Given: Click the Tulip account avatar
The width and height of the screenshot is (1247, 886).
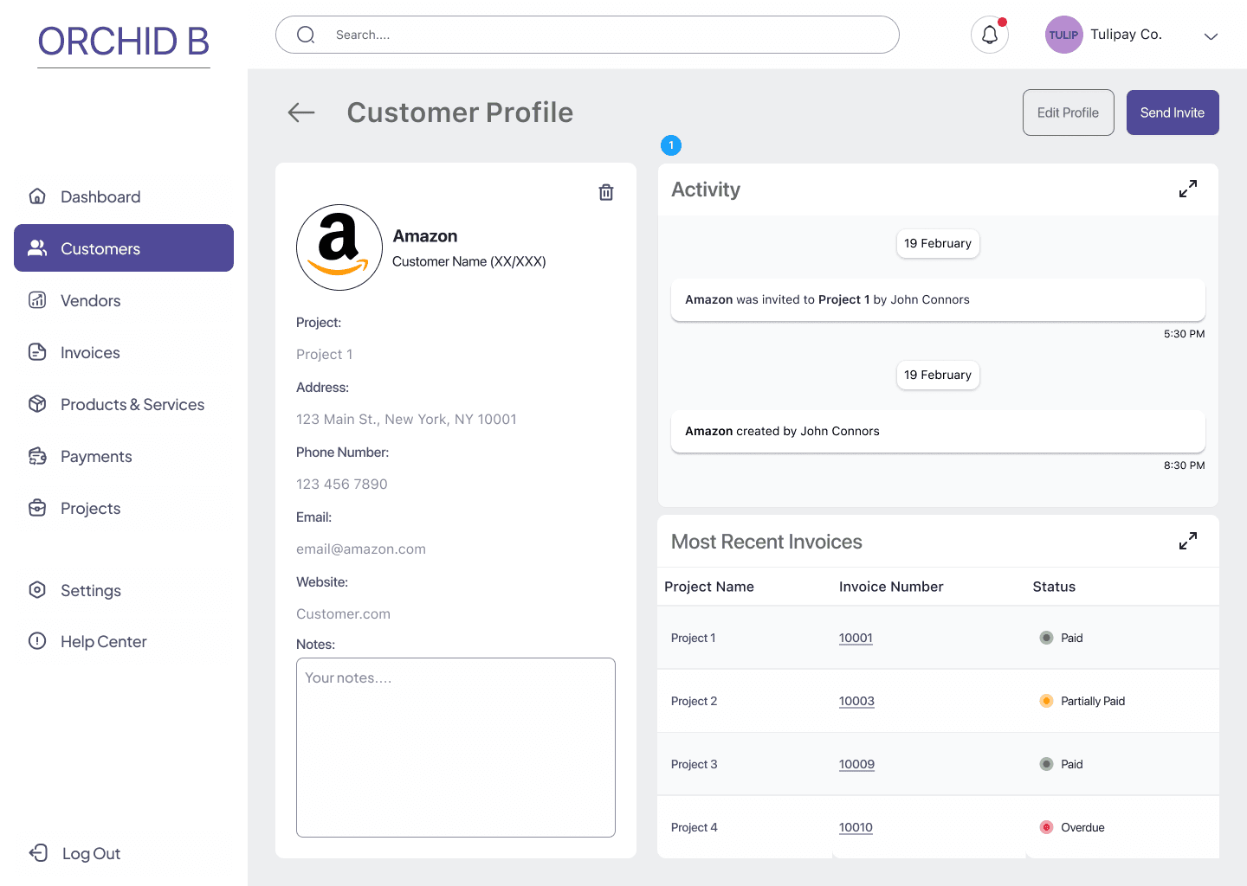Looking at the screenshot, I should click(x=1064, y=35).
